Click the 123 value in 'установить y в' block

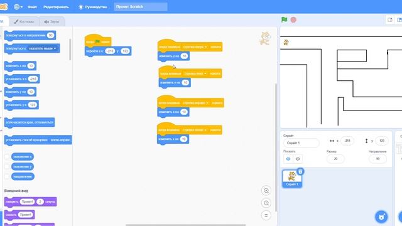32,105
